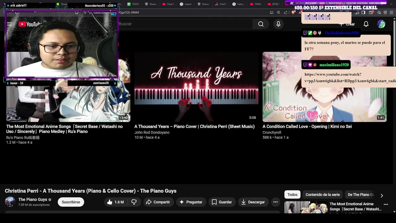Open A Thousand Years piano cover thumbnail
The height and width of the screenshot is (223, 396).
click(196, 87)
